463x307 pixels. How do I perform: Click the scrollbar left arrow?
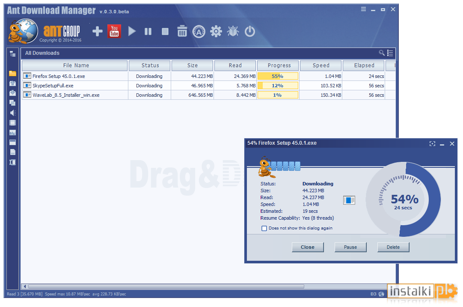25,286
